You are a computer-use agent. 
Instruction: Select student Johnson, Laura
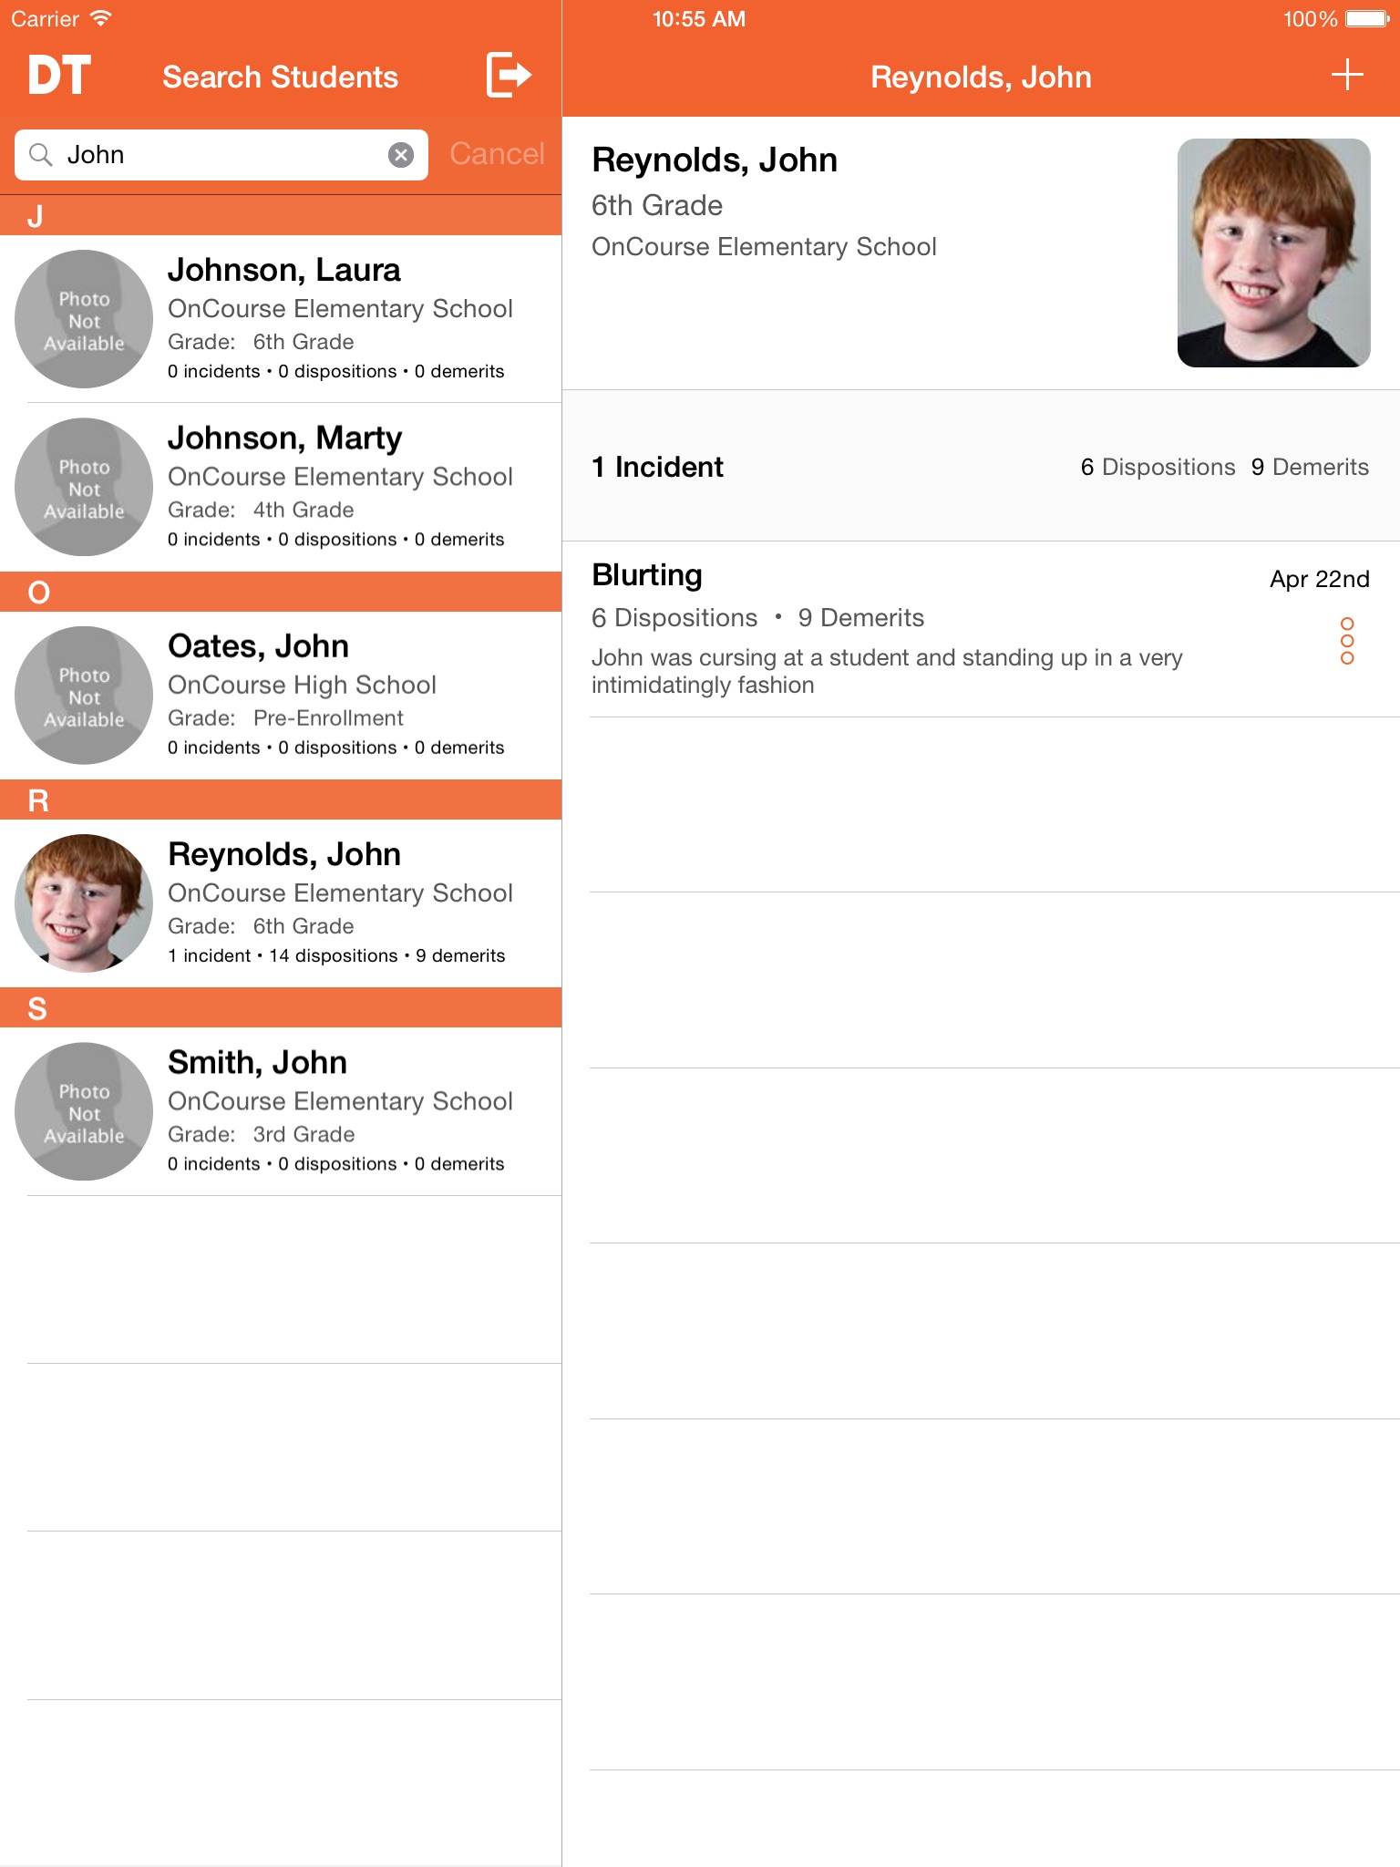pos(281,319)
